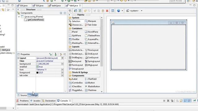198x111 pixels.
Task: Switch to the Source tab
Action: click(x=22, y=95)
